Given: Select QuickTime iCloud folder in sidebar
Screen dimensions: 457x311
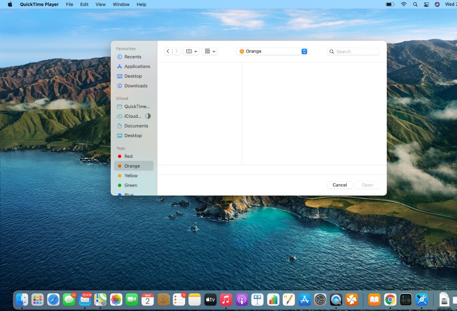Looking at the screenshot, I should click(134, 106).
